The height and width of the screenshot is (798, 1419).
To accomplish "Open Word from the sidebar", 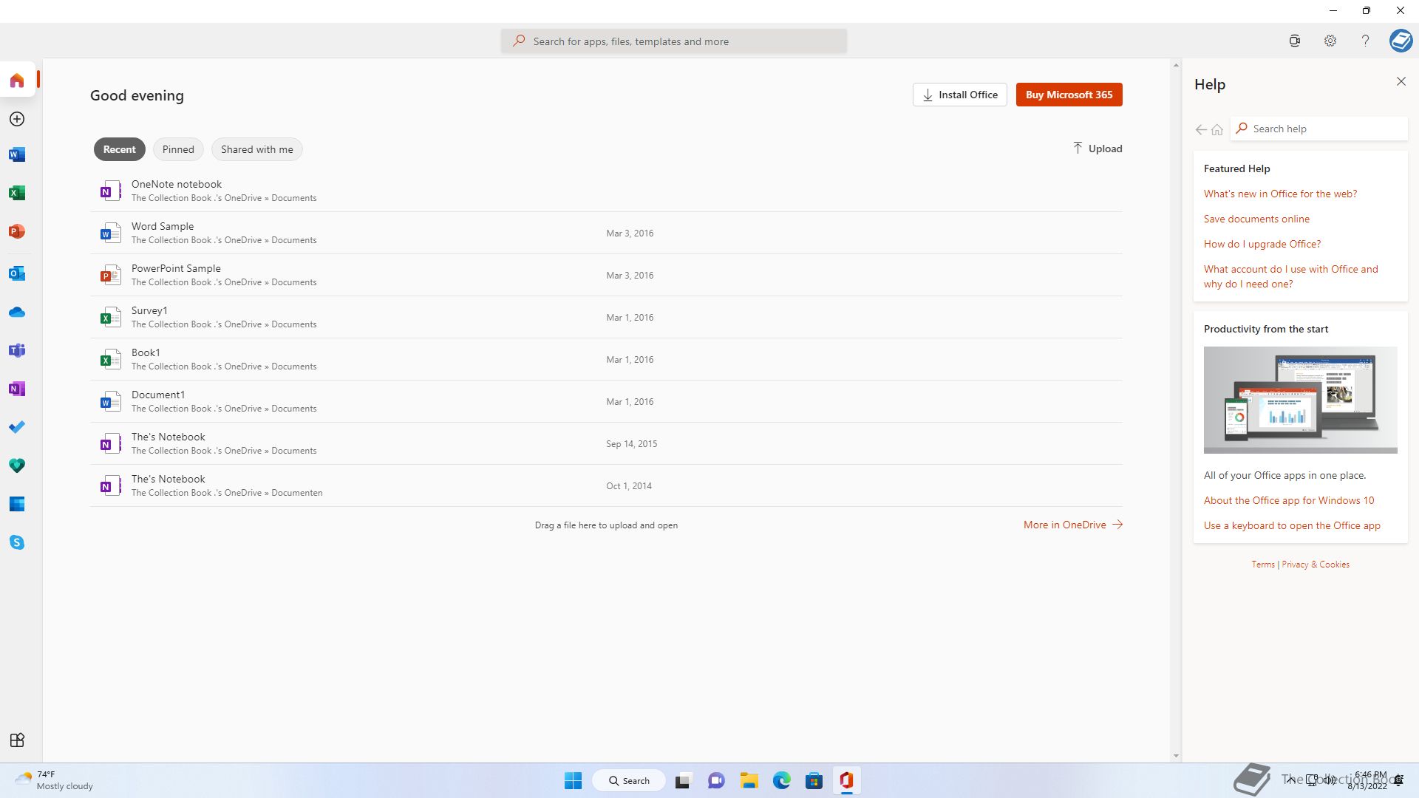I will pos(17,154).
